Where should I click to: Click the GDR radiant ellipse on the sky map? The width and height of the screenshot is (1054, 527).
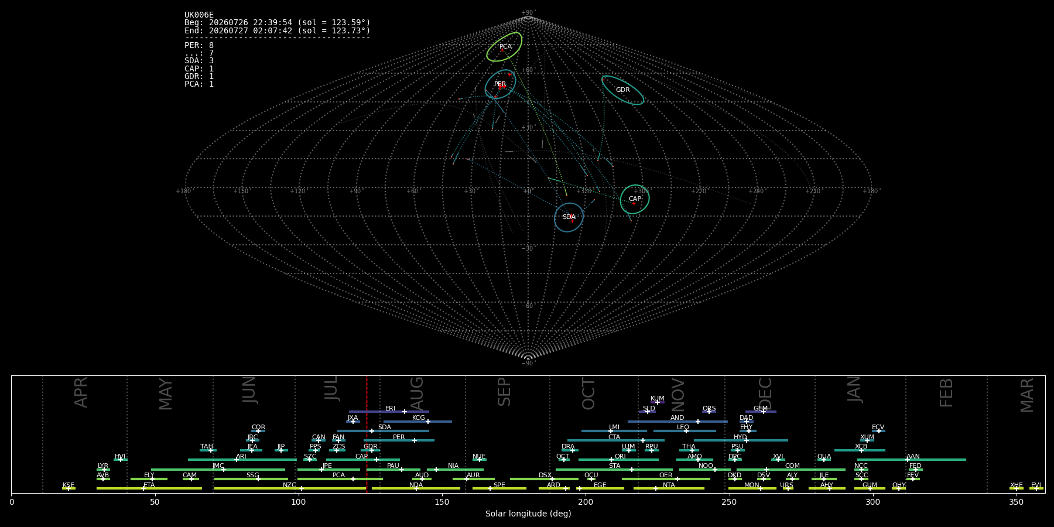click(622, 90)
